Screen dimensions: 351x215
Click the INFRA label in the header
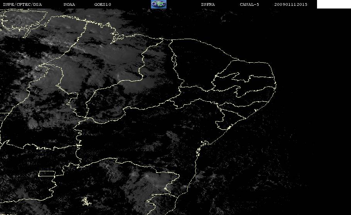coord(208,5)
